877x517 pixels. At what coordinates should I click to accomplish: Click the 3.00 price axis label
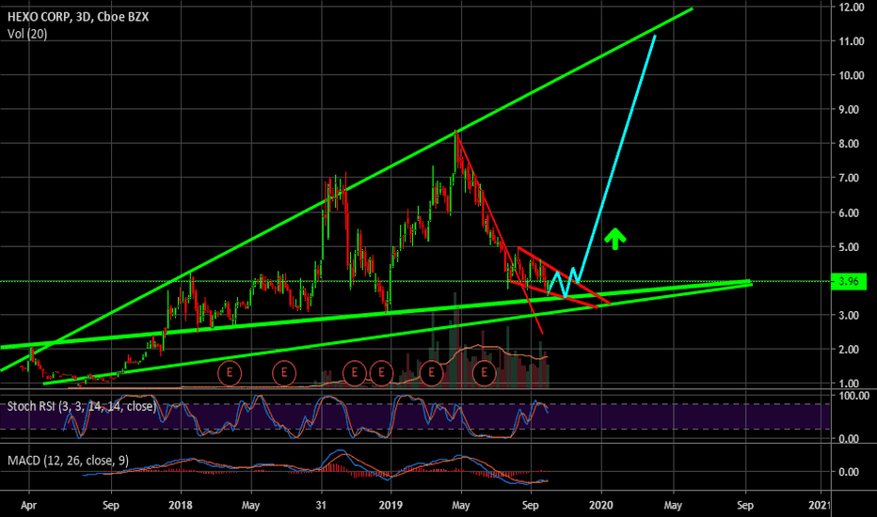849,315
